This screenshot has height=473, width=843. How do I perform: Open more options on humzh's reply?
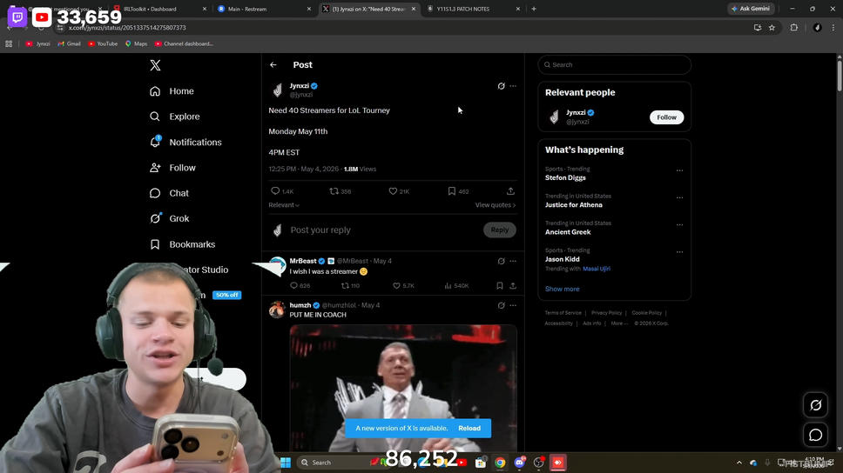point(513,305)
